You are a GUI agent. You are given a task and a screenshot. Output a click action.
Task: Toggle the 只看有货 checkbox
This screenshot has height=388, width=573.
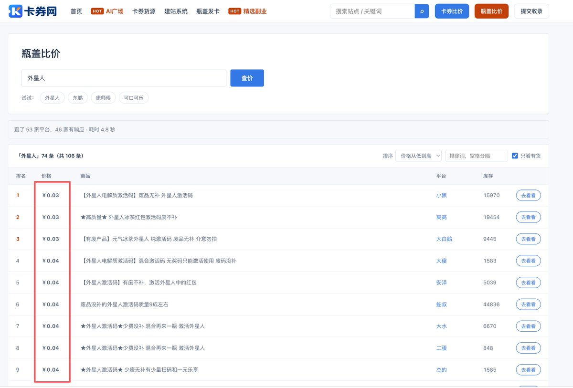tap(515, 156)
